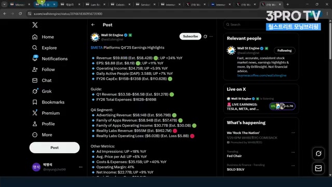Click the purple account avatar
This screenshot has height=187, width=332.
(x=36, y=167)
